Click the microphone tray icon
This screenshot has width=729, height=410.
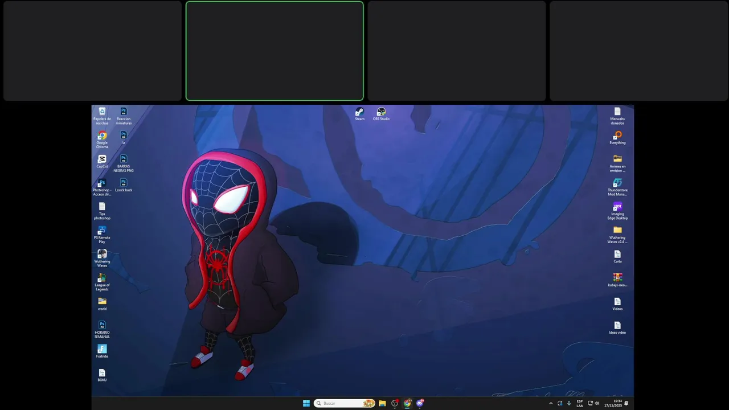click(568, 403)
